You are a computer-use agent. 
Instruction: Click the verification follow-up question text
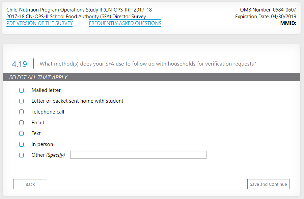[148, 64]
